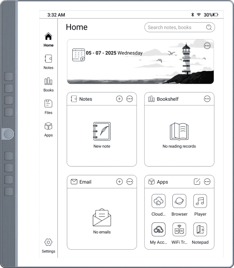This screenshot has width=234, height=268.
Task: Tap the open book reading records icon
Action: 179,131
